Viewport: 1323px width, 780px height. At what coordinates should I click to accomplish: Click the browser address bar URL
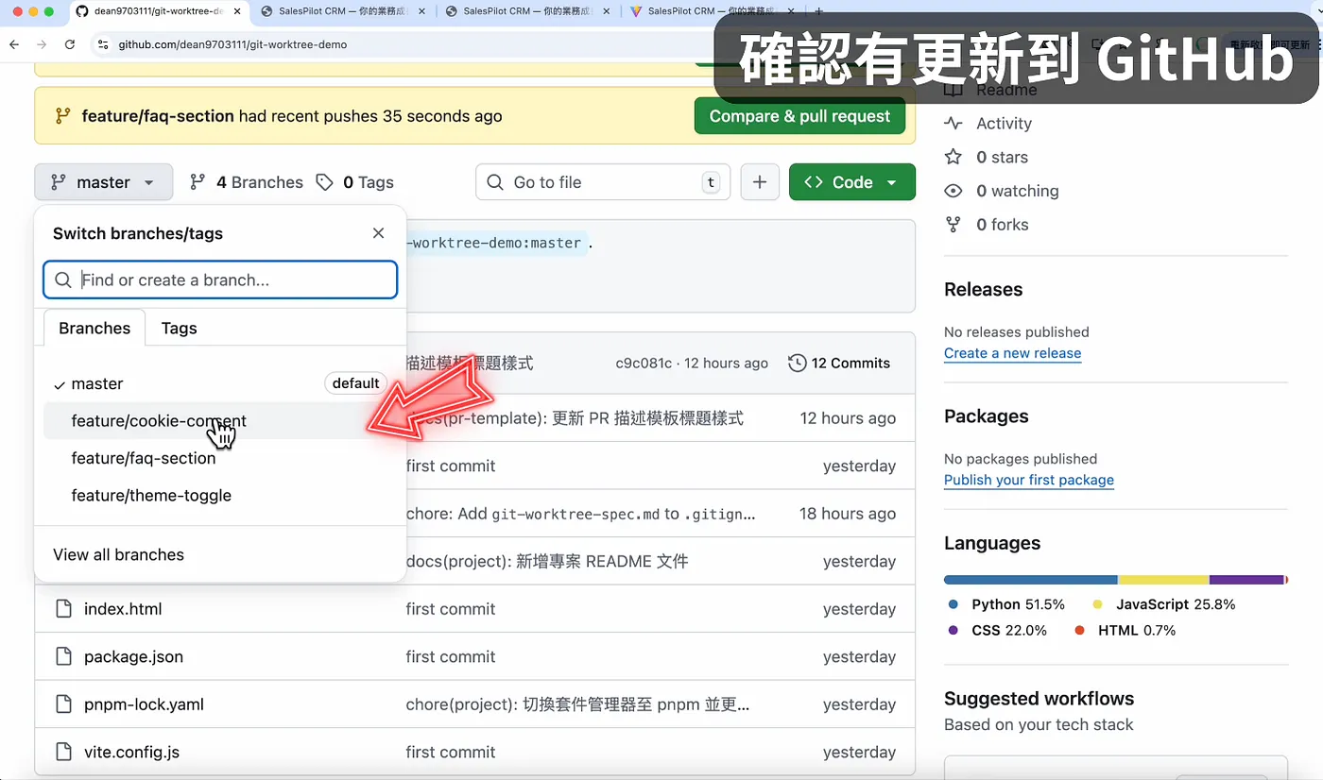(x=232, y=44)
